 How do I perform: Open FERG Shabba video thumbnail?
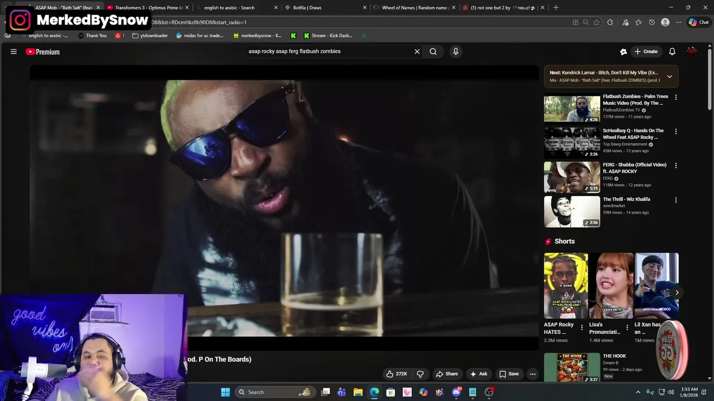click(572, 177)
